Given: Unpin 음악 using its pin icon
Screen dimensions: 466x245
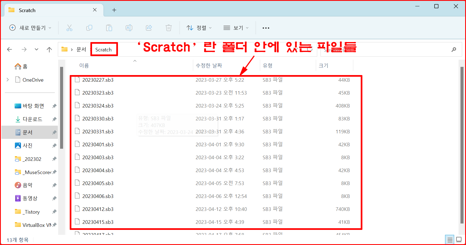Looking at the screenshot, I should (x=54, y=185).
